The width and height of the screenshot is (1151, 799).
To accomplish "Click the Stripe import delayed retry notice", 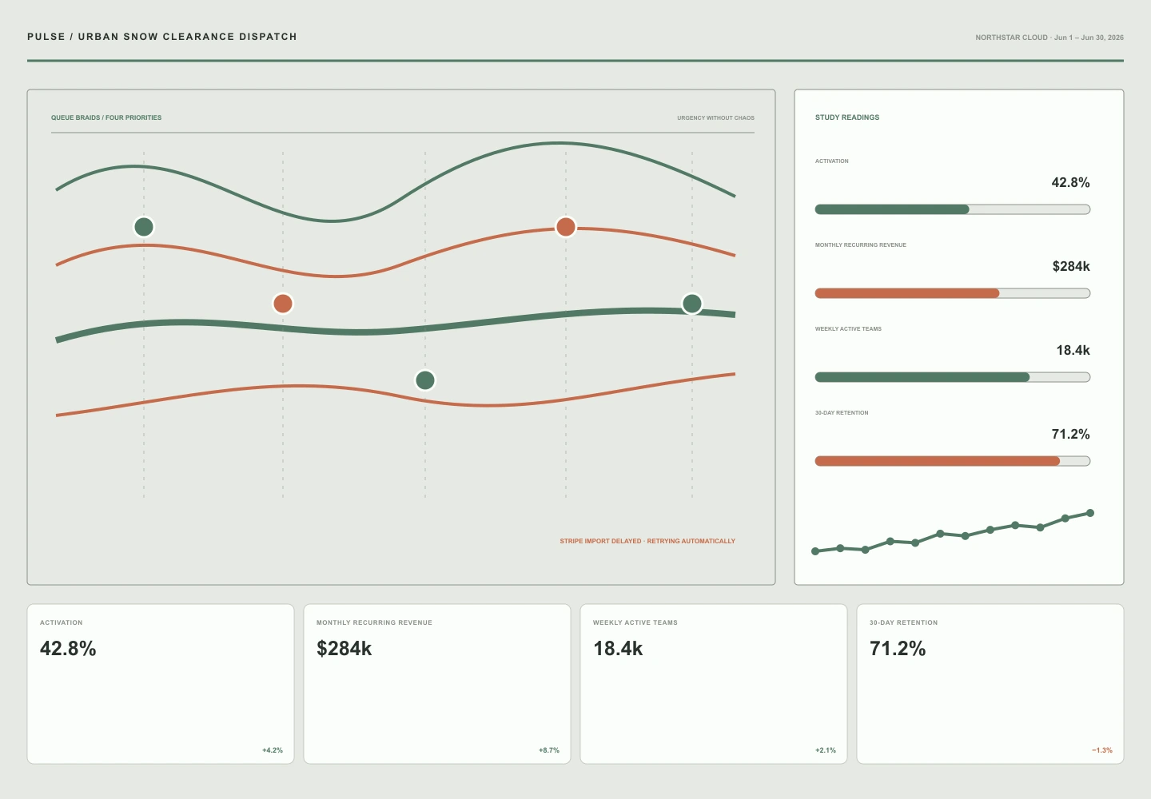I will click(x=647, y=541).
